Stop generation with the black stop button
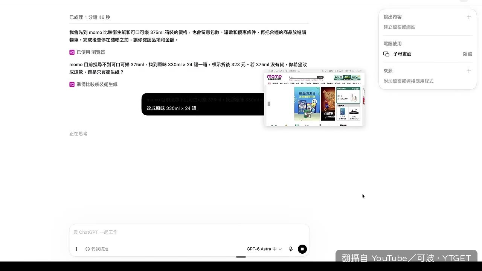 point(302,249)
